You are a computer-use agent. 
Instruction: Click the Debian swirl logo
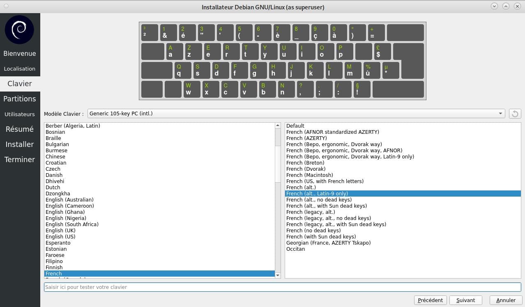click(x=19, y=30)
